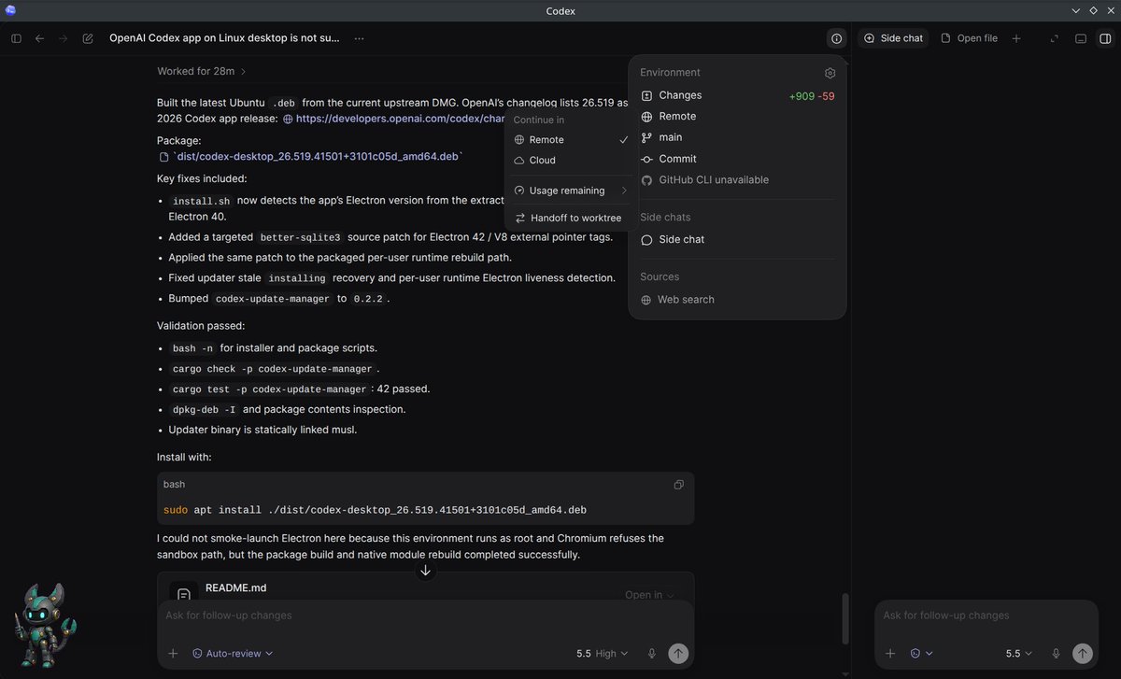Focus the side chat follow-up input
Viewport: 1121px width, 679px height.
(986, 615)
